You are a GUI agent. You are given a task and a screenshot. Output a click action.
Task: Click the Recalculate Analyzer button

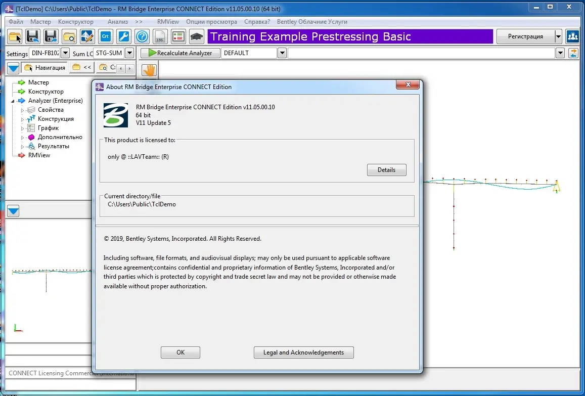pyautogui.click(x=180, y=53)
